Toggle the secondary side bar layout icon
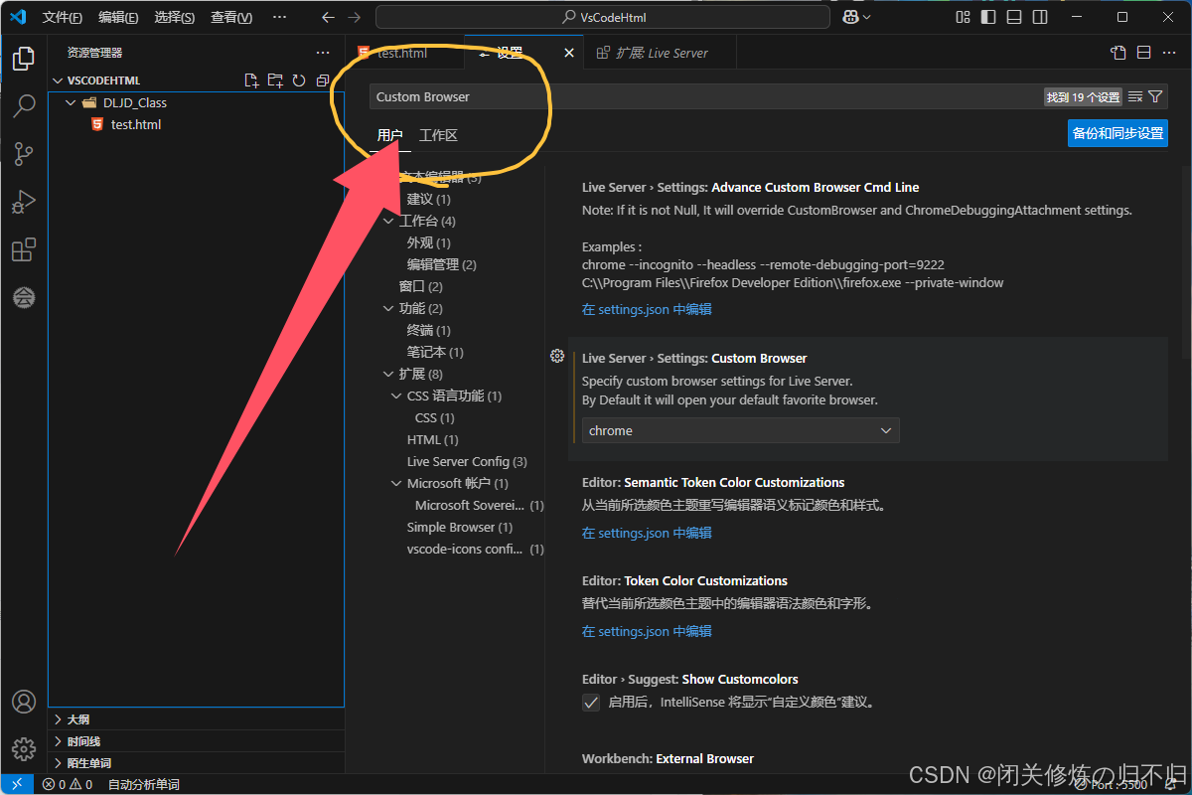Screen dimensions: 1192x795 1039,17
